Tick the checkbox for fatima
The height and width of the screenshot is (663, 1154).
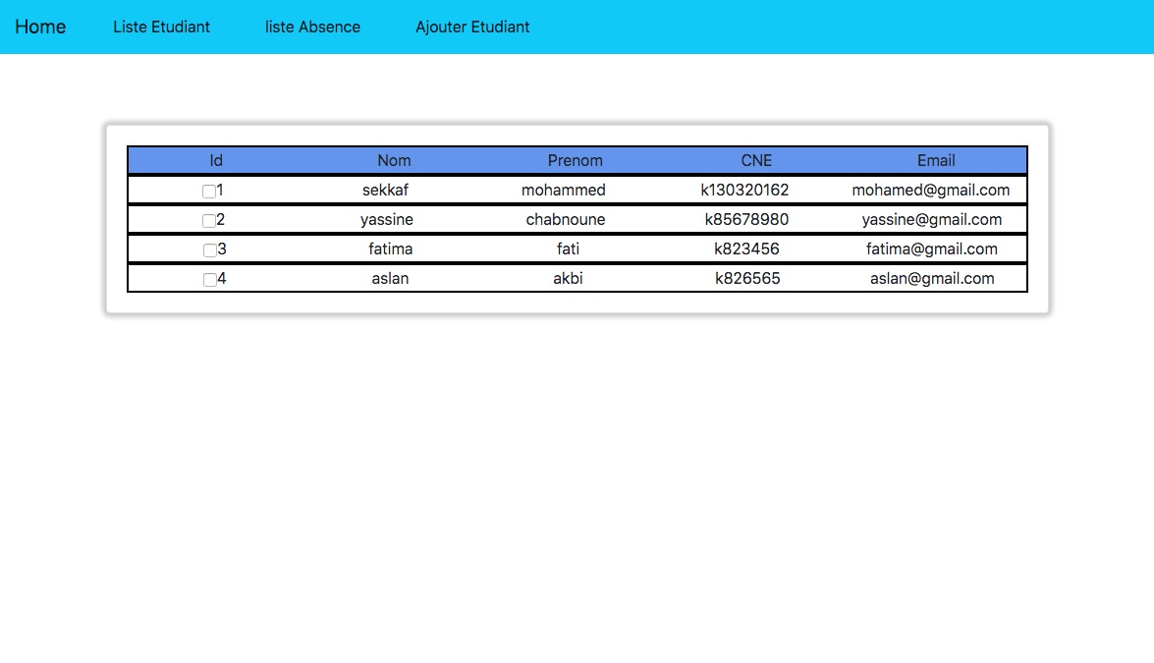coord(208,249)
